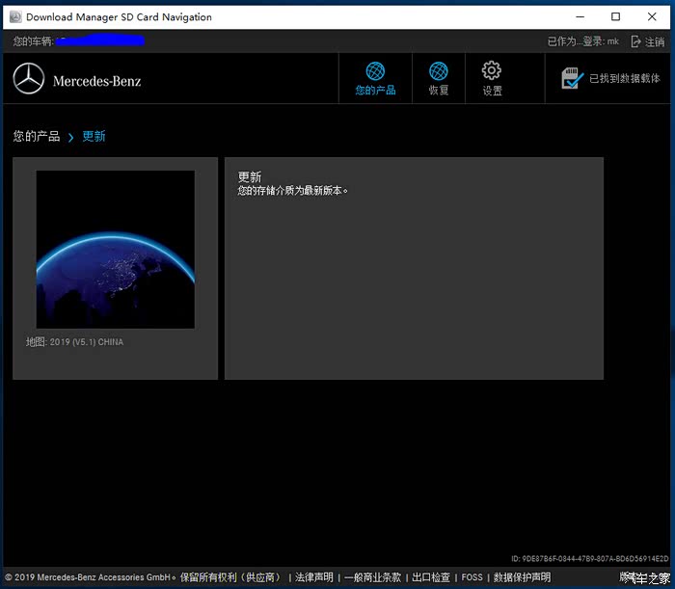
Task: Click the 出口检查 footer link
Action: pos(431,577)
